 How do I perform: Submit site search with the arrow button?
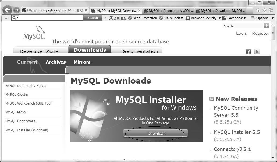point(267,26)
